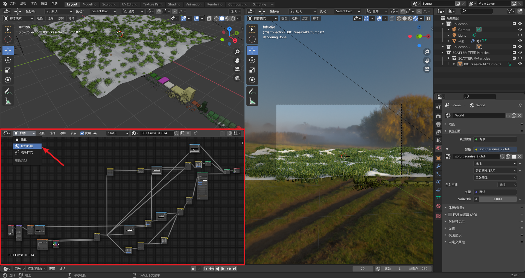Screen dimensions: 525x278
Task: Hide Camera in outliner
Action: (x=520, y=30)
